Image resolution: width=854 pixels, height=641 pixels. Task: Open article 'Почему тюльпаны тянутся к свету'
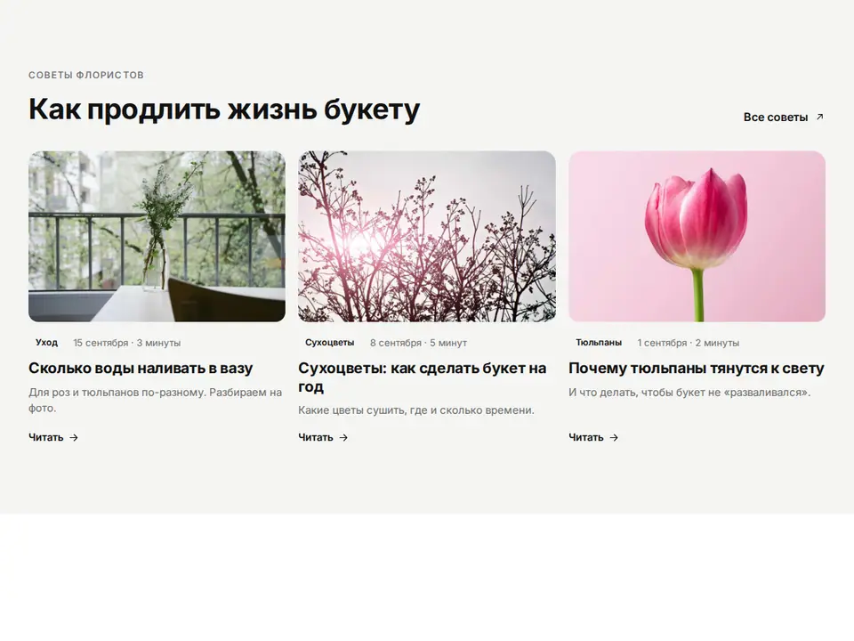click(696, 369)
